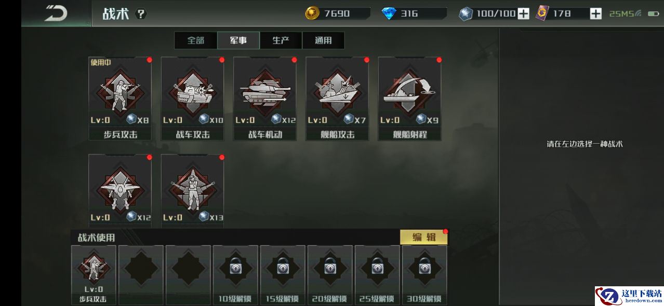Add more silver chip resources with the plus
Screen dimensions: 664x306
click(x=523, y=14)
